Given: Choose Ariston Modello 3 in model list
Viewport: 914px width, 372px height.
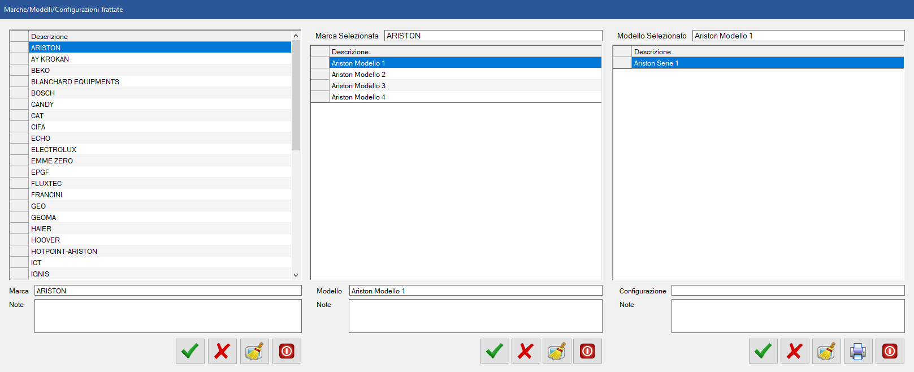Looking at the screenshot, I should tap(358, 86).
